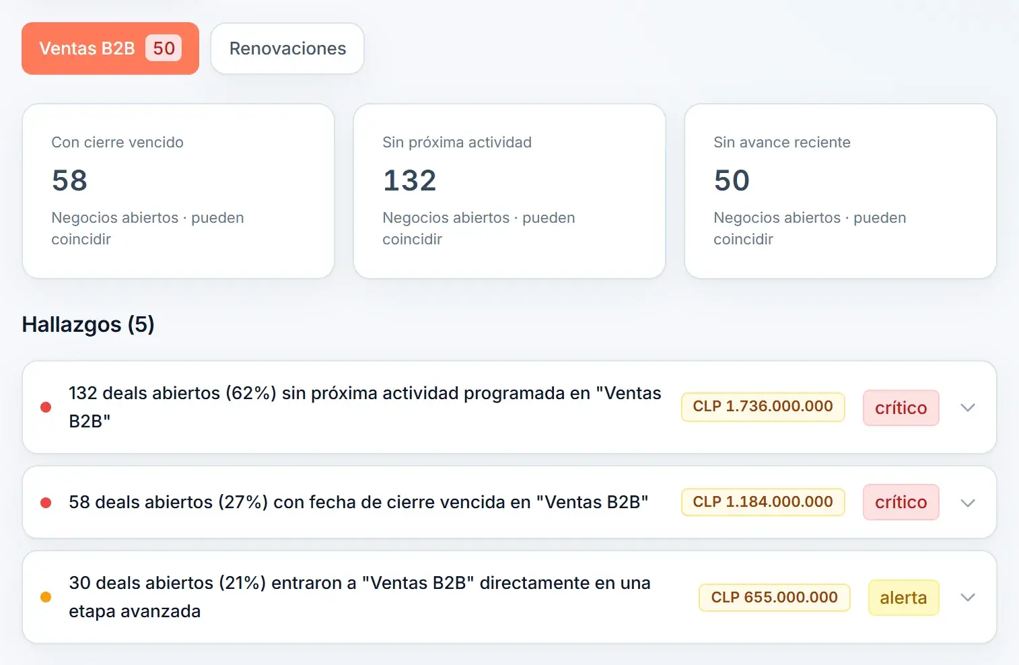Viewport: 1019px width, 665px height.
Task: Open the 58 deals con fecha de cierre text
Action: coord(358,502)
